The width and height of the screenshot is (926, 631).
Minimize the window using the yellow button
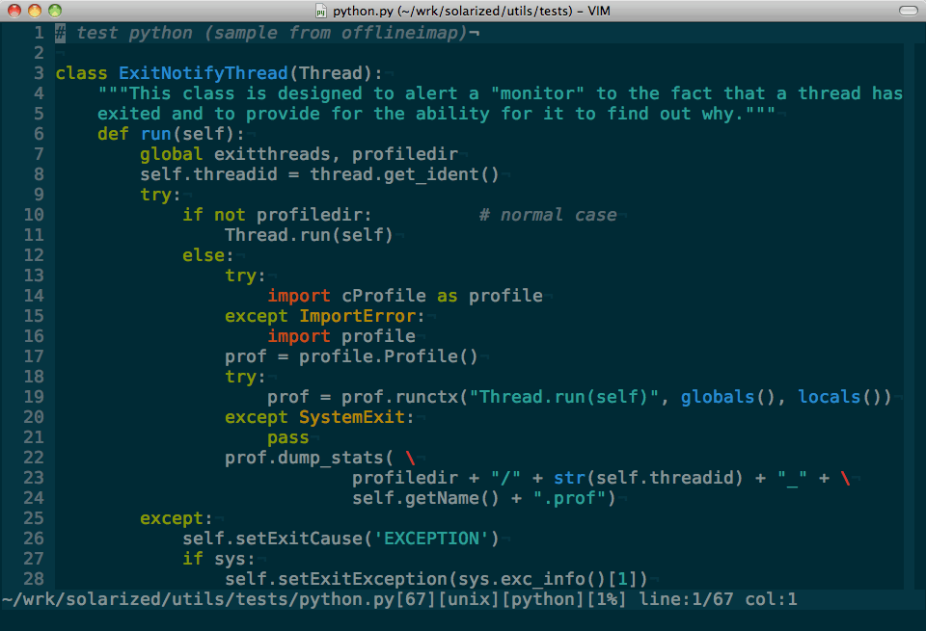[35, 12]
